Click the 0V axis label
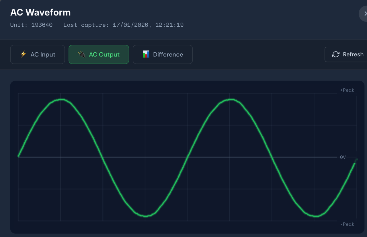 click(343, 157)
